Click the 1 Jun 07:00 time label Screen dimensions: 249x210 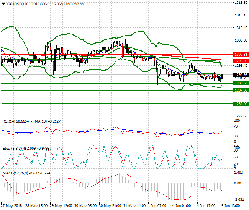click(x=158, y=205)
